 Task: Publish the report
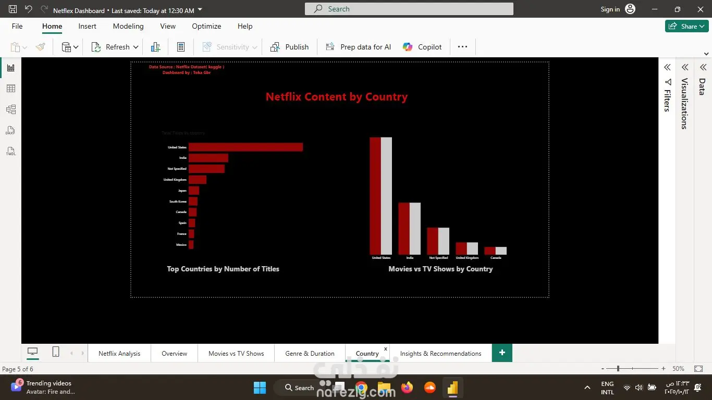pyautogui.click(x=290, y=47)
